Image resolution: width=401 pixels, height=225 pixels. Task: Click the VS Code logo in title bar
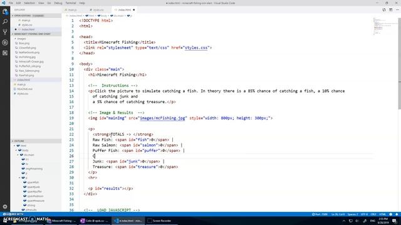click(x=3, y=2)
